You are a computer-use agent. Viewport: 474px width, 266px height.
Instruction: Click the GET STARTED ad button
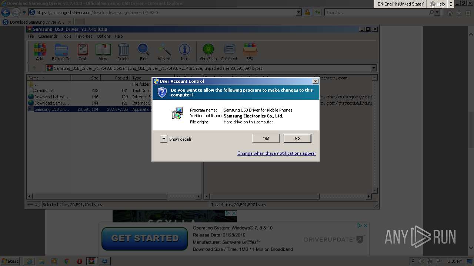tap(145, 238)
